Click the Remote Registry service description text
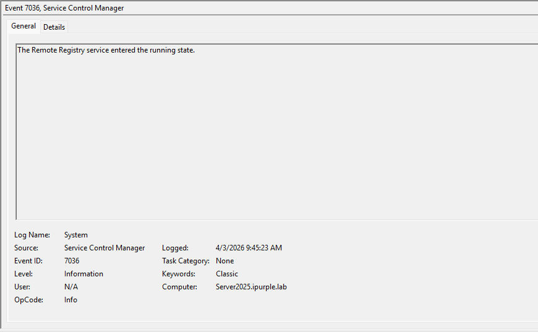The height and width of the screenshot is (332, 538). [x=106, y=50]
